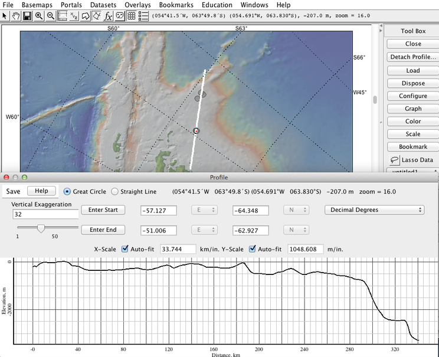
Task: Select the zoom in magnifier tool
Action: pyautogui.click(x=39, y=15)
